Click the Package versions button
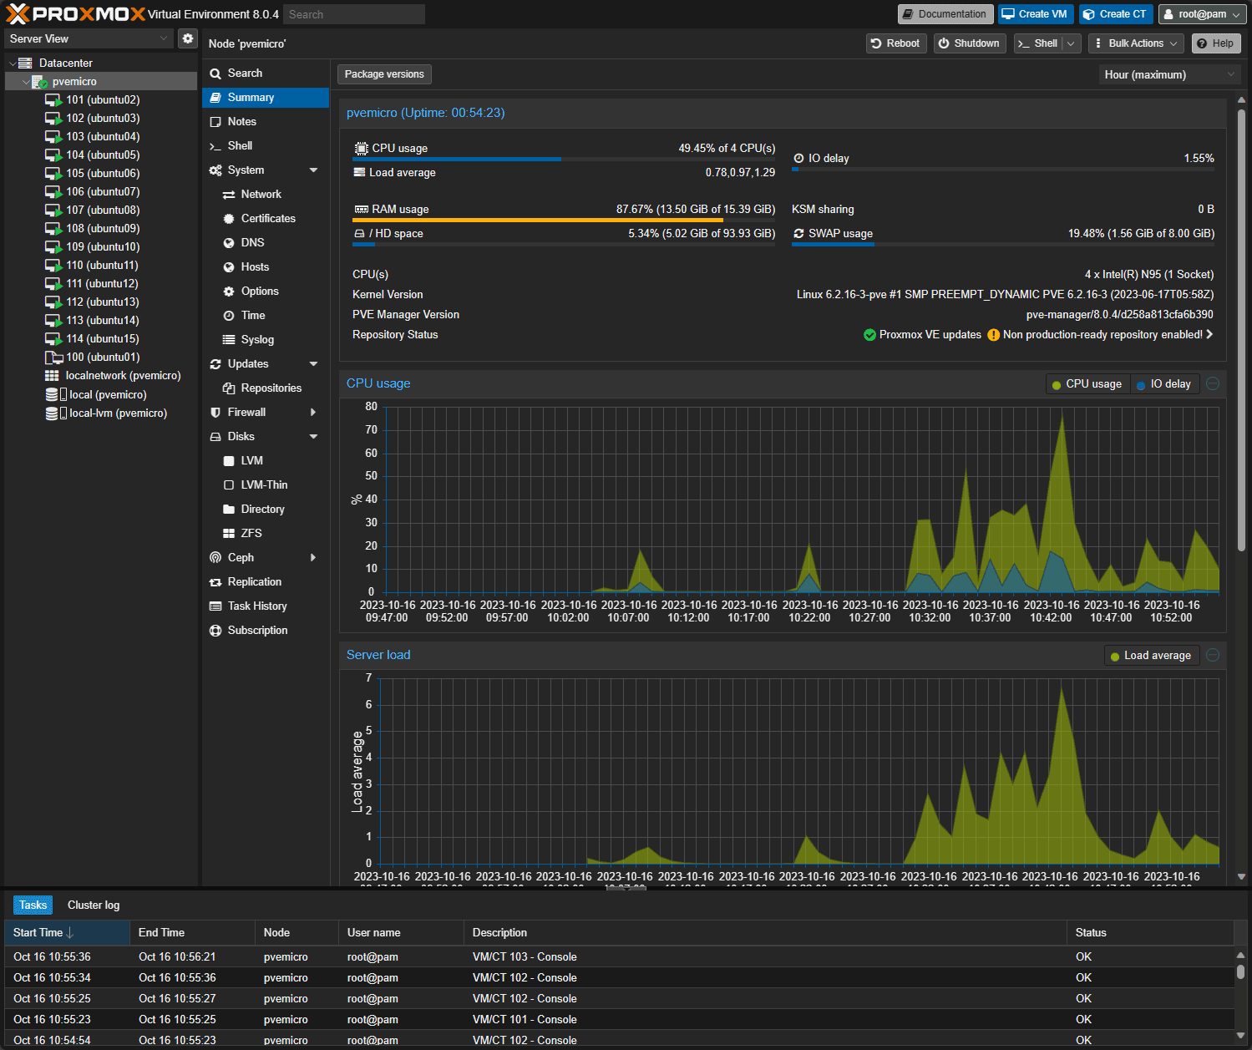Image resolution: width=1252 pixels, height=1050 pixels. [x=384, y=74]
